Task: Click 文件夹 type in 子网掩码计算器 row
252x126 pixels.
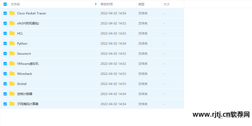Action: pyautogui.click(x=143, y=104)
